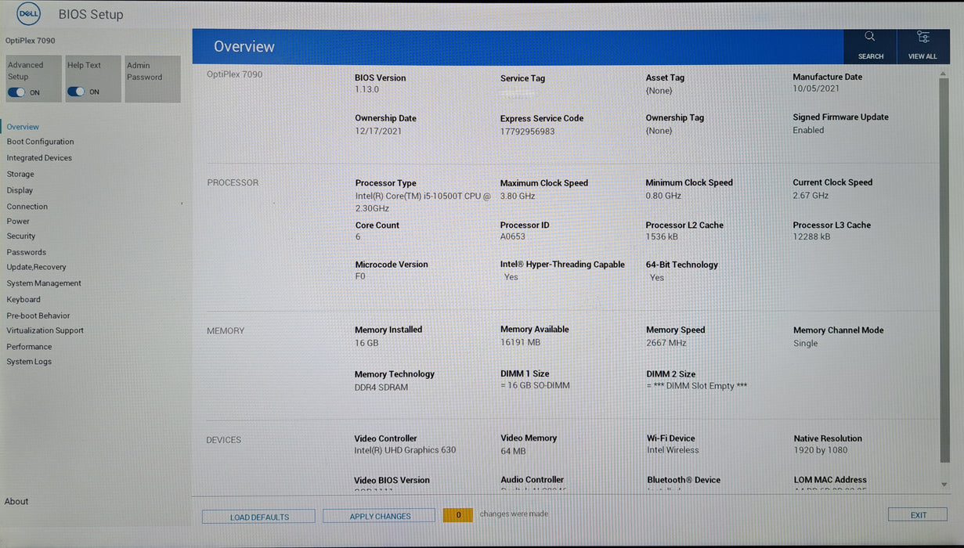Click the PROCESSOR section label

click(x=233, y=182)
